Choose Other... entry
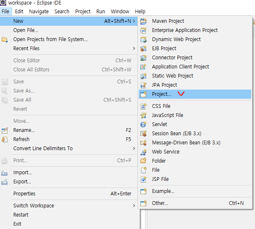 195,203
